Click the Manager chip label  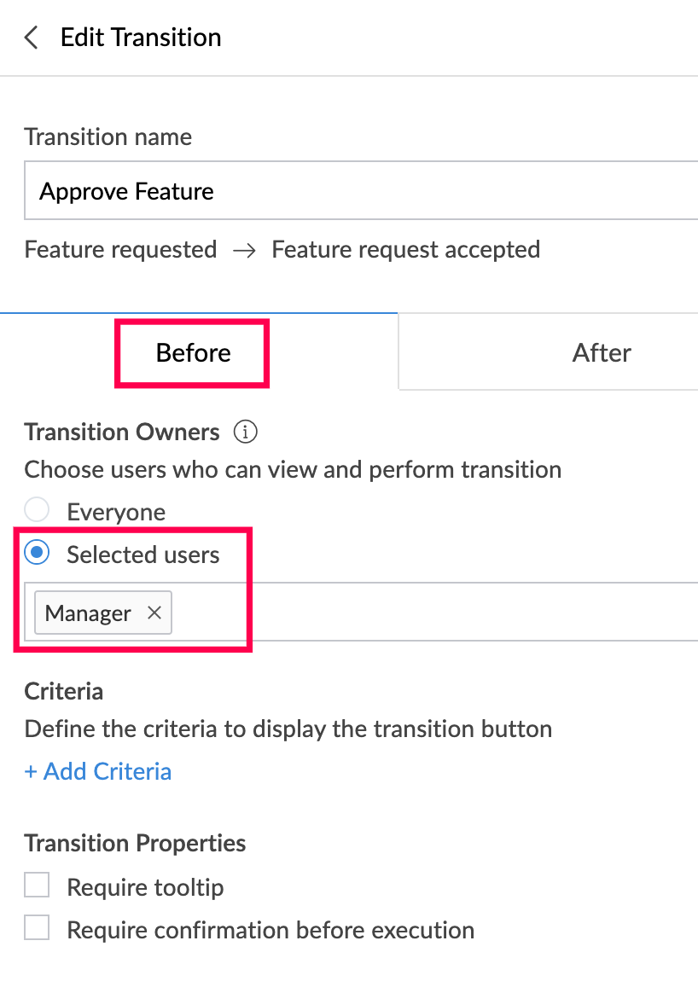click(88, 613)
